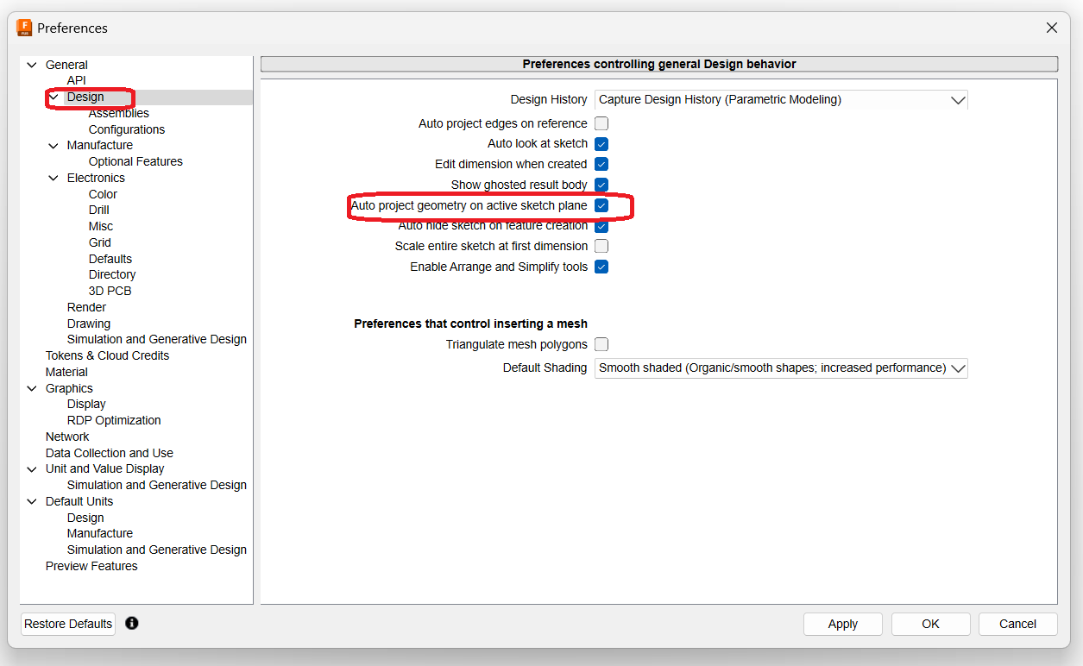Screen dimensions: 1083x666
Task: Open the Default Shading dropdown
Action: (957, 368)
